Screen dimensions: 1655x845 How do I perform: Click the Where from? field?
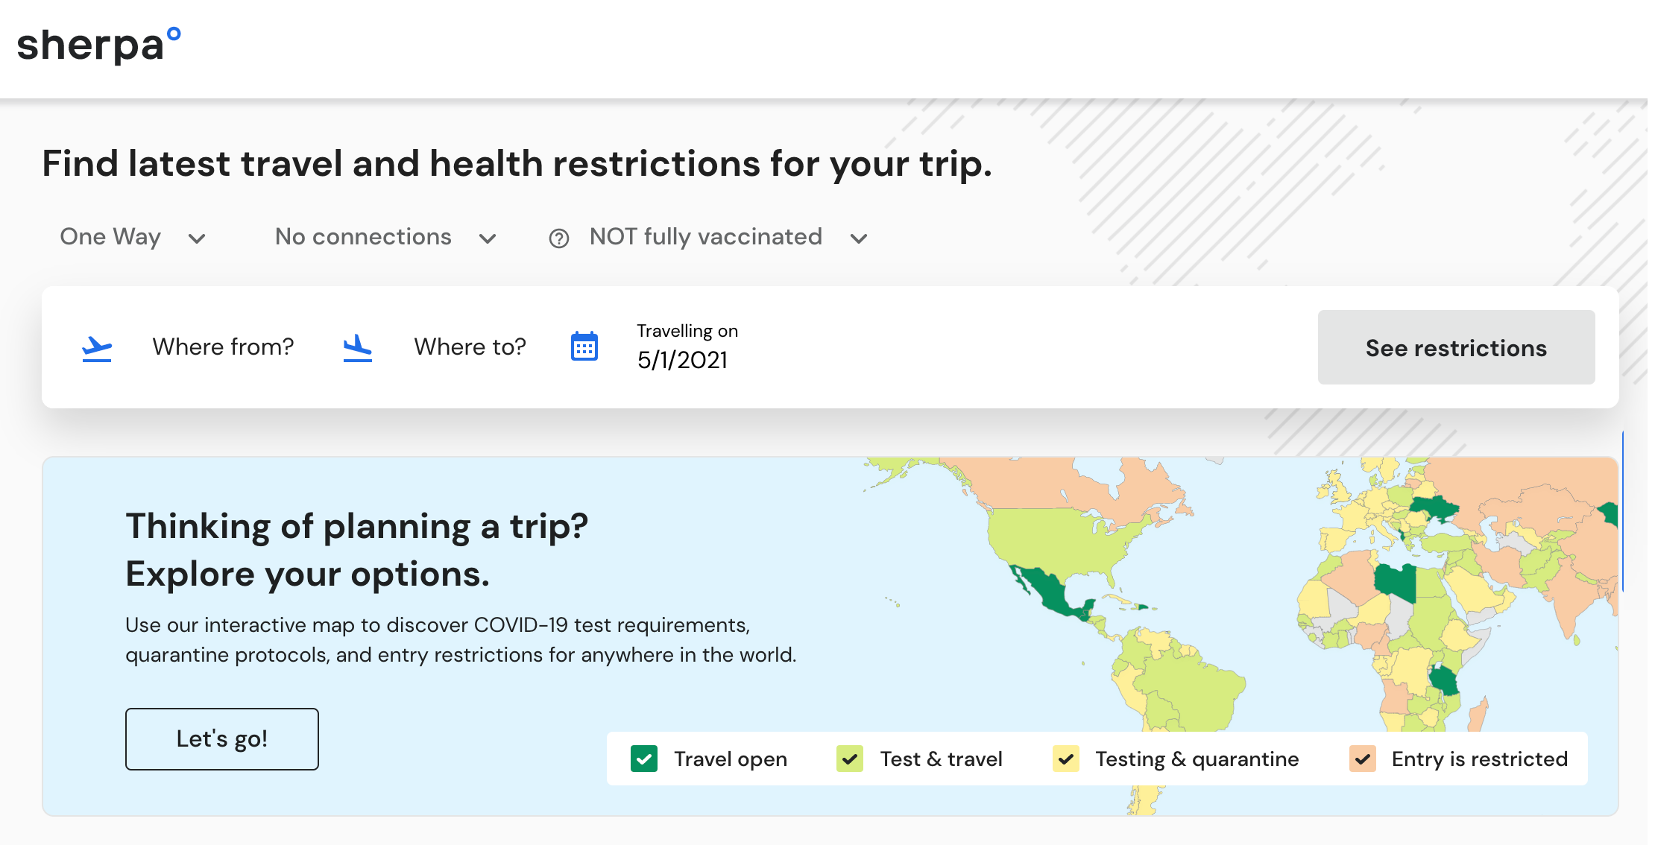[x=223, y=347]
